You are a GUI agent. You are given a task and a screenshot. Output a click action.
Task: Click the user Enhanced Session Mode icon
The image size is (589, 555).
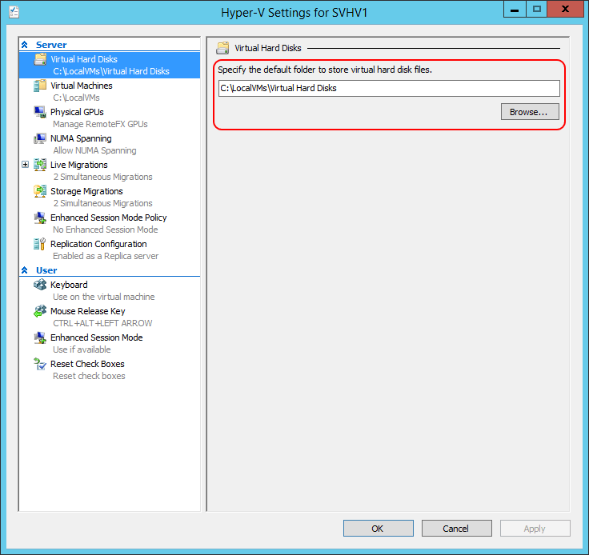(40, 337)
